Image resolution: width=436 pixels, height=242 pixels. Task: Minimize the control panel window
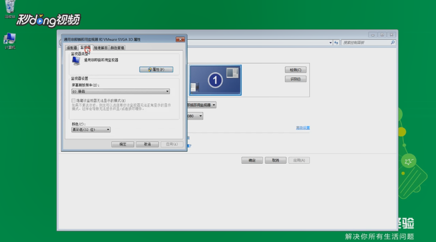click(x=373, y=35)
